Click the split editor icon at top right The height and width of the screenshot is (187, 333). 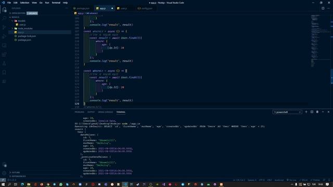click(323, 8)
